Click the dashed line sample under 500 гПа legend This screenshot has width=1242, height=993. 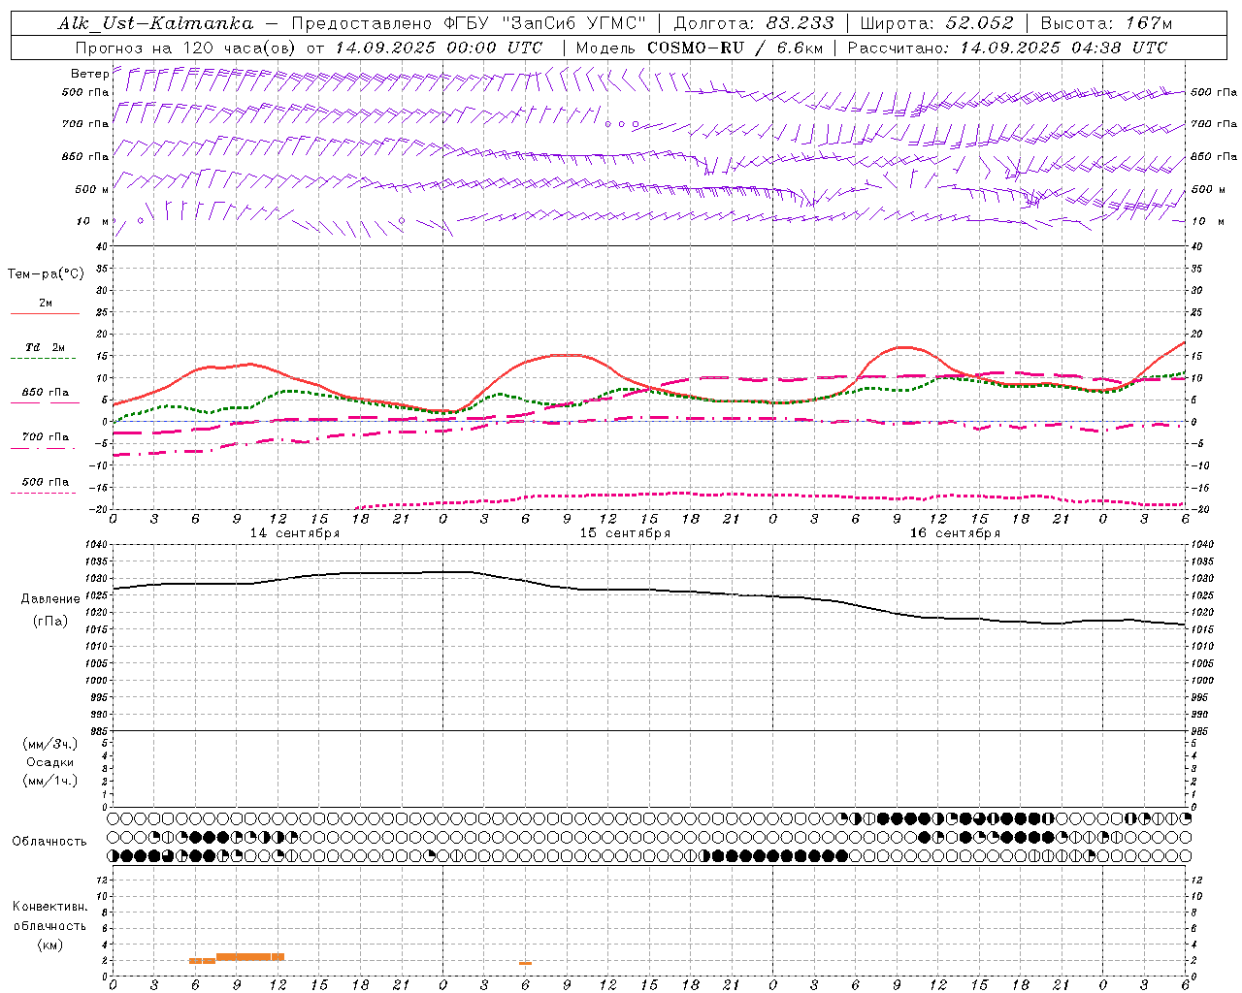tap(45, 493)
